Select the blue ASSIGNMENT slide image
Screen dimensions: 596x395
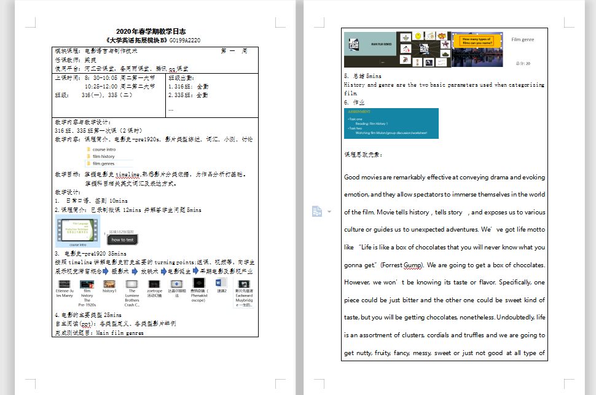(391, 123)
